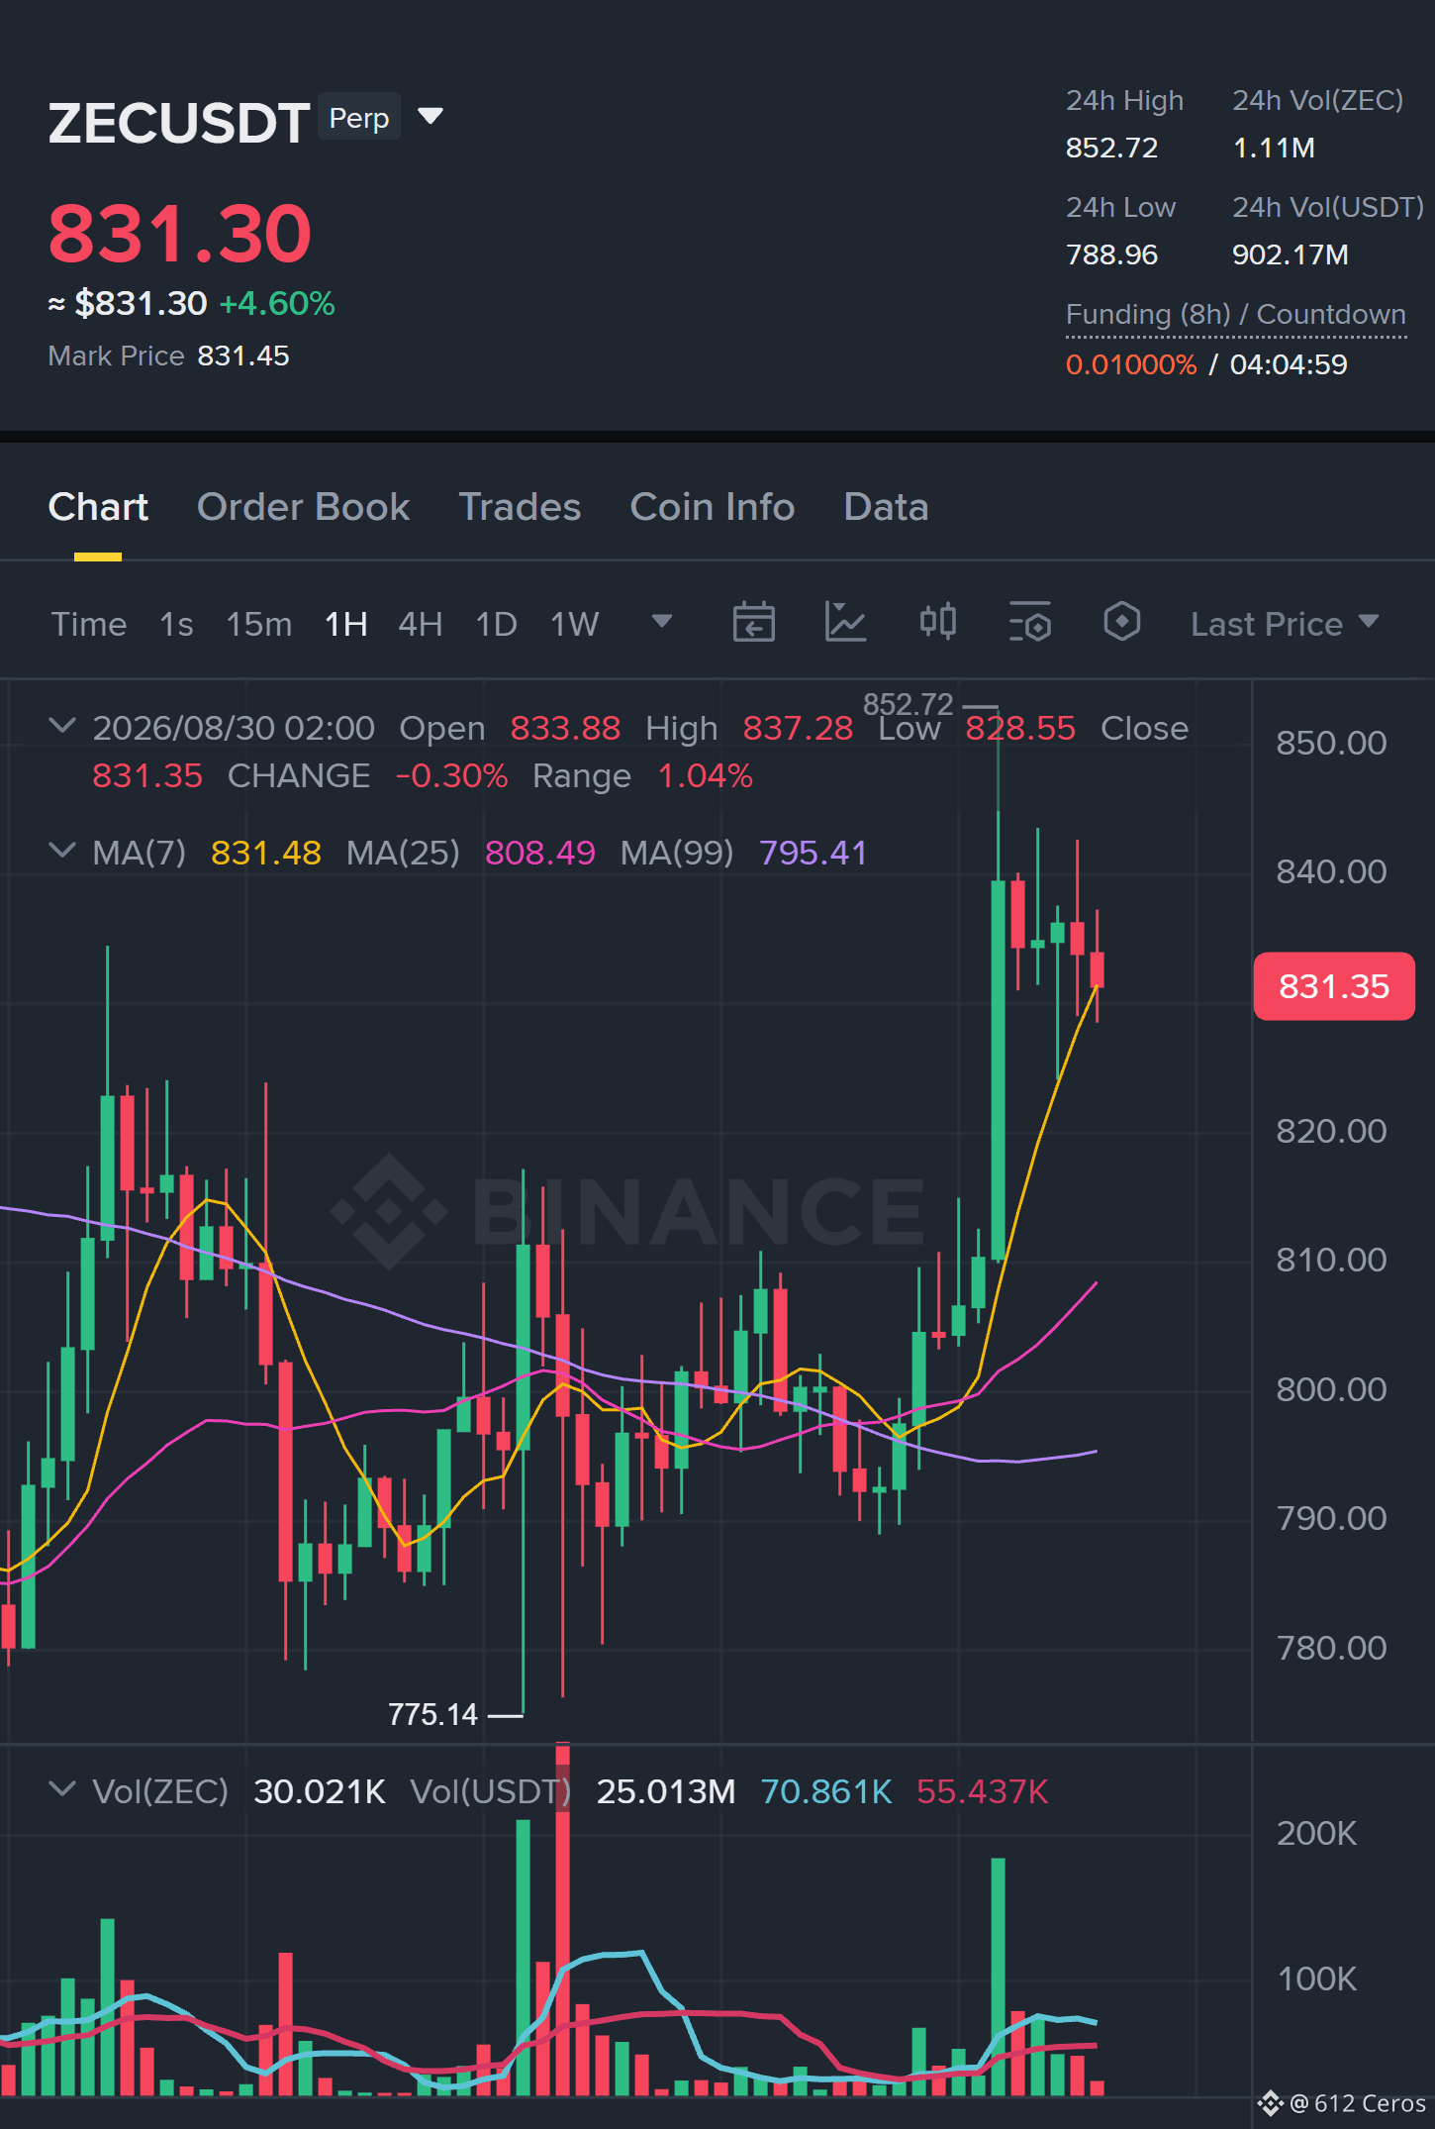Collapse the OHLC candle info row

61,726
